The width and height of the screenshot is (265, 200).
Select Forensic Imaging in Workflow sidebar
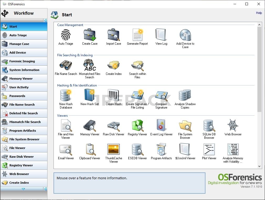24,61
